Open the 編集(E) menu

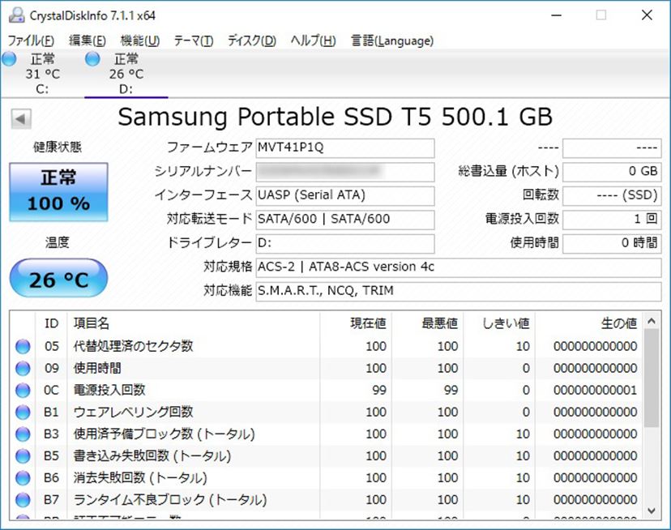click(88, 41)
